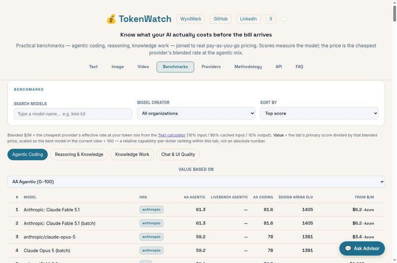397x263 pixels.
Task: Click the LIVEBENCH AGENTIC column header
Action: pyautogui.click(x=229, y=197)
